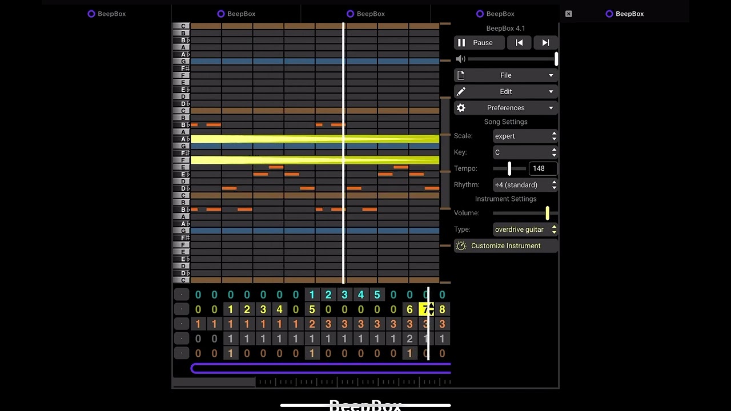Open the Rhythm dropdown showing ÷4 (standard)
The height and width of the screenshot is (411, 731).
[525, 185]
